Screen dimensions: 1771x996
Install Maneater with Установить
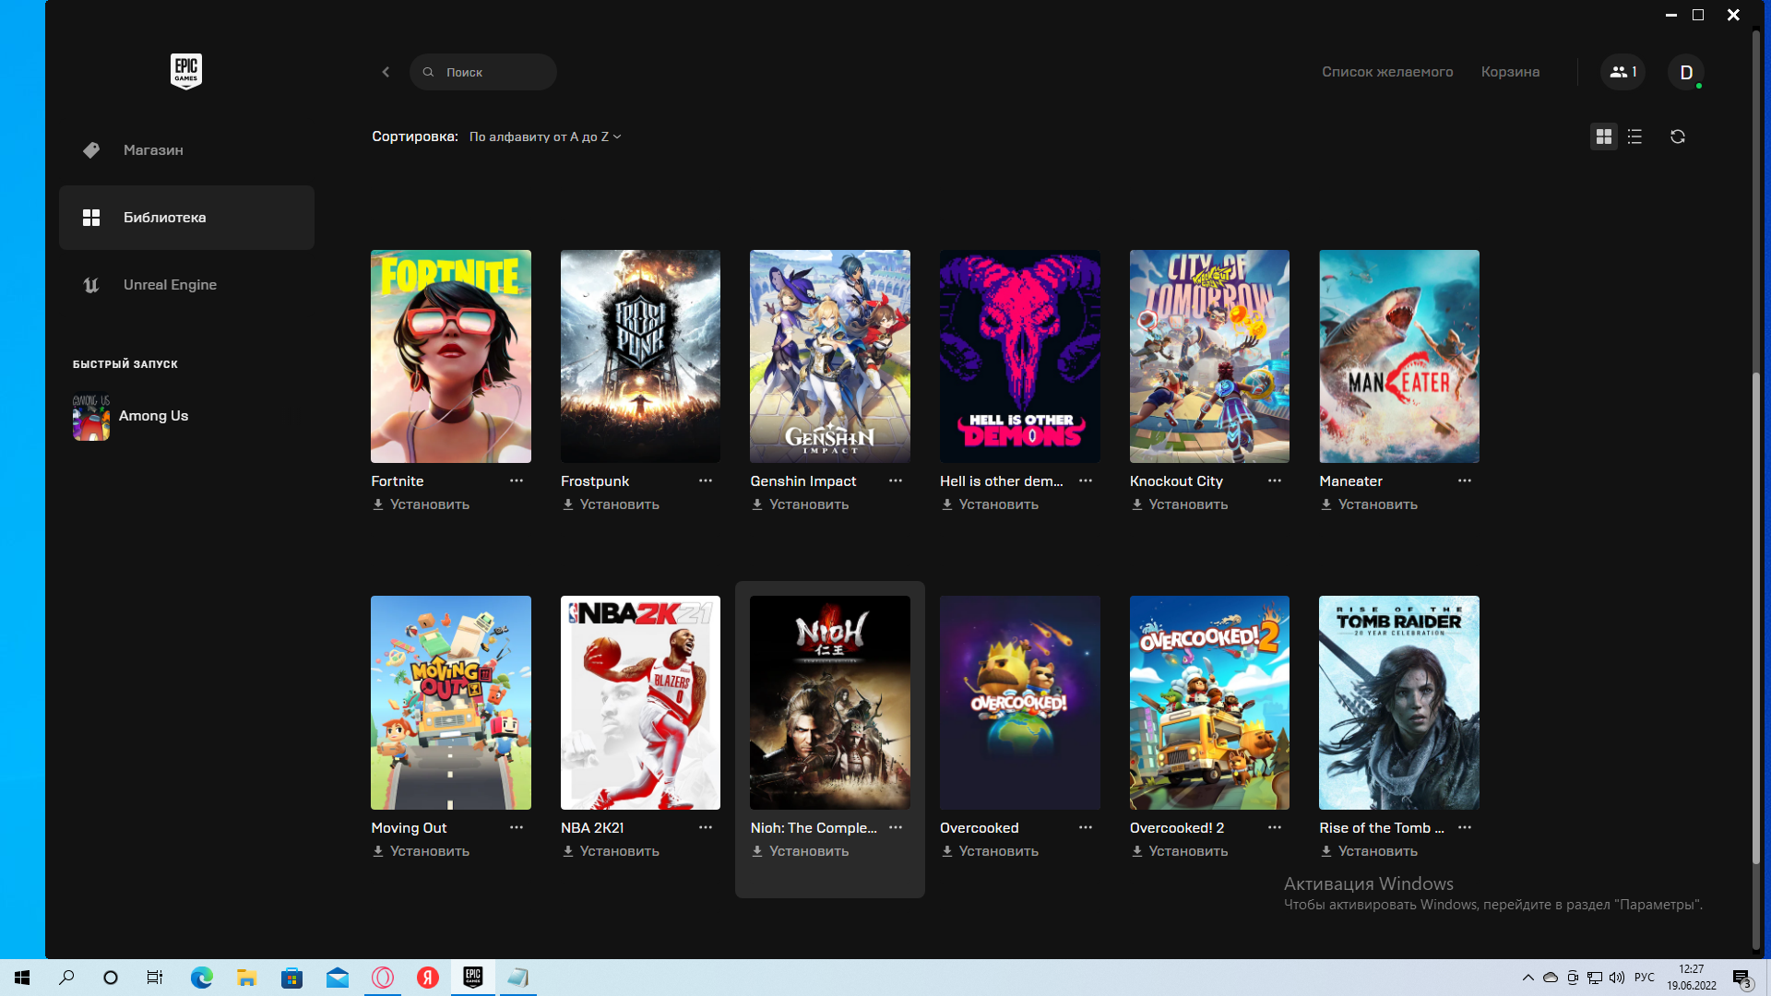pos(1370,504)
